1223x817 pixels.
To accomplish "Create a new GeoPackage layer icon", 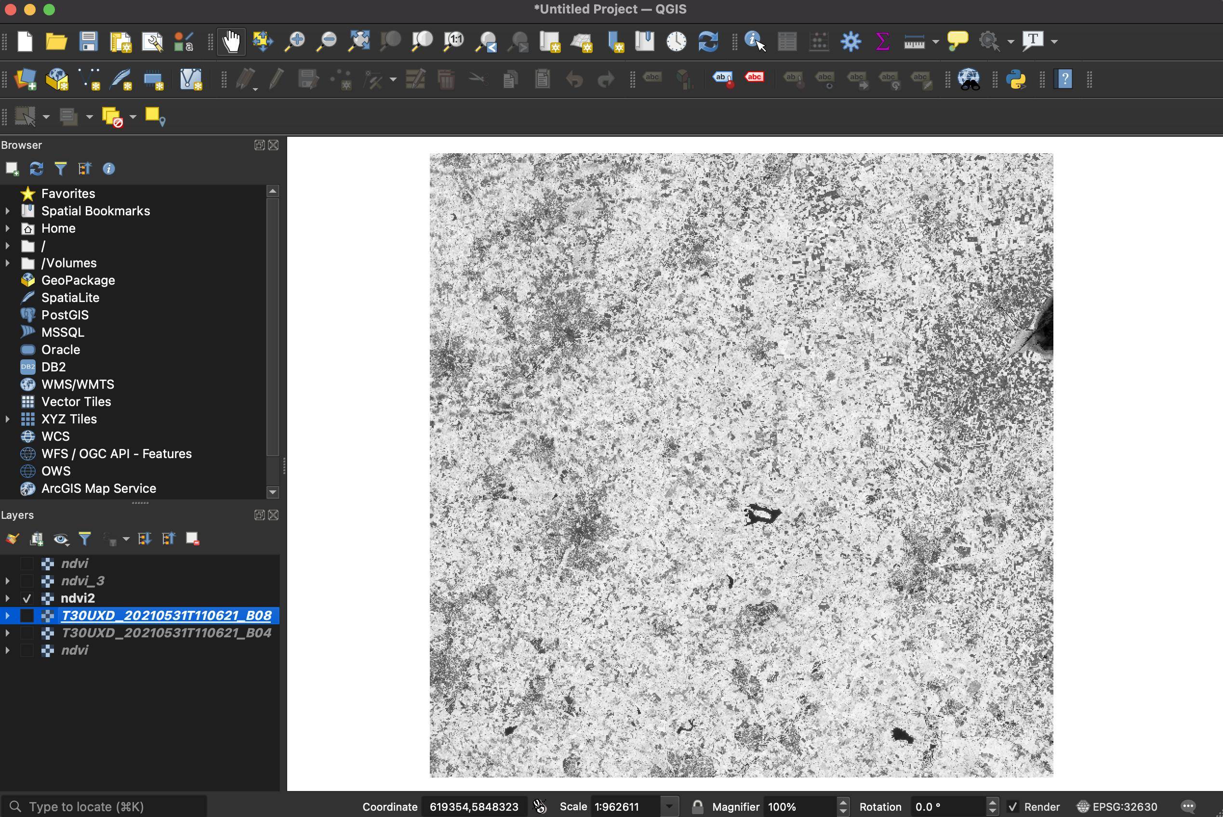I will coord(57,79).
